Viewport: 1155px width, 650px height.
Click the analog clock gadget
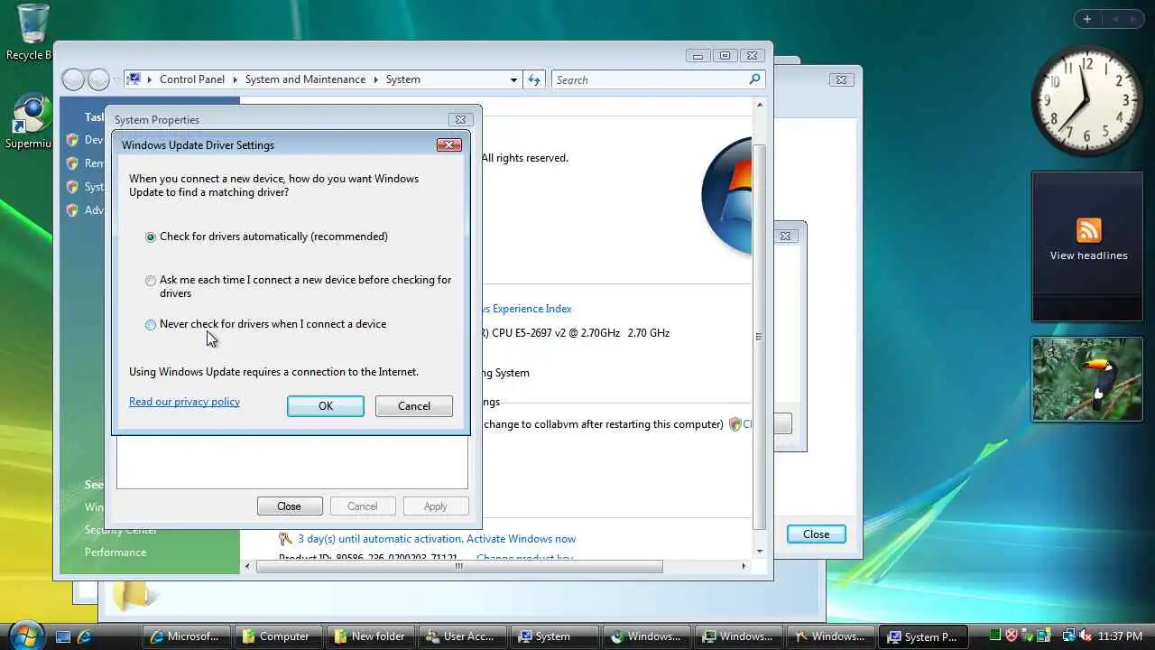pos(1086,101)
